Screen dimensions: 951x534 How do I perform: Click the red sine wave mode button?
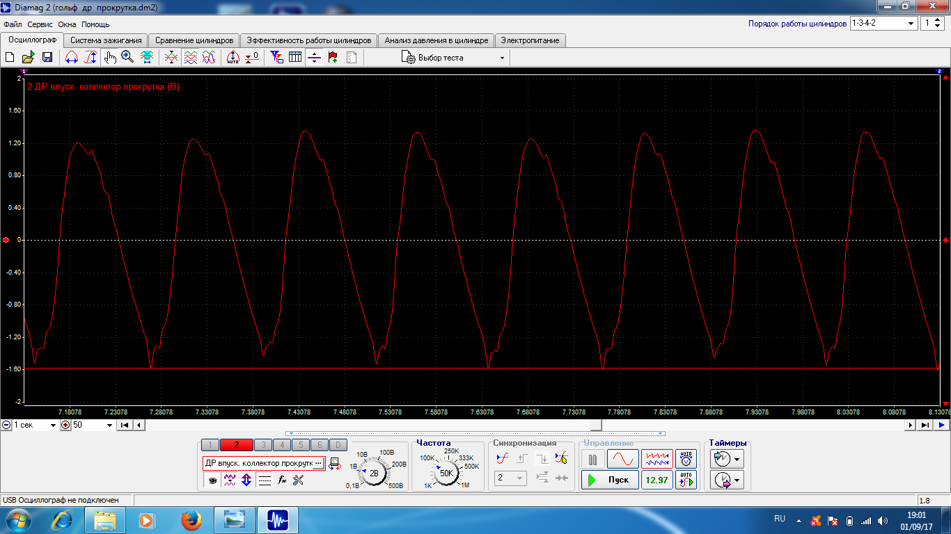coord(622,460)
